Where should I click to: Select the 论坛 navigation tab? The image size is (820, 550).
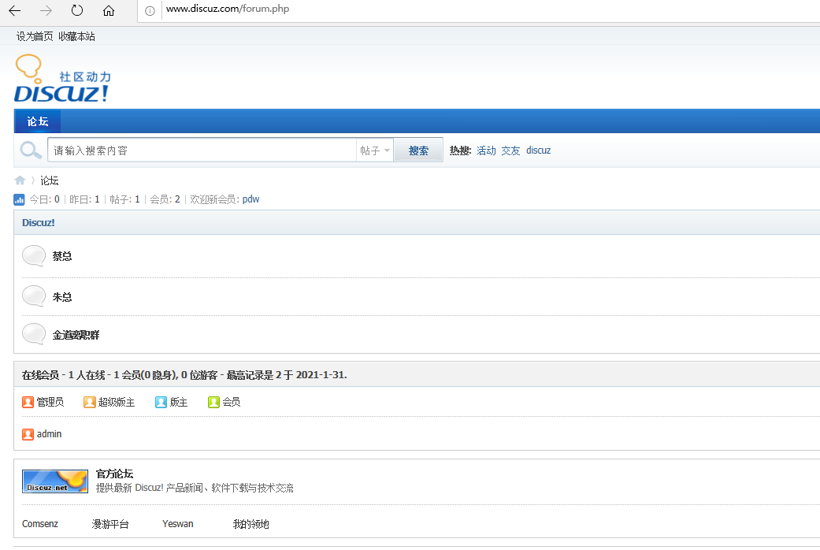[x=38, y=121]
